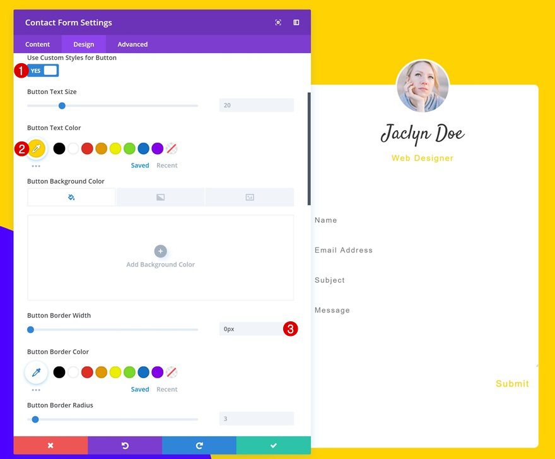
Task: Open Saved colors for Button Text Color
Action: coord(139,165)
